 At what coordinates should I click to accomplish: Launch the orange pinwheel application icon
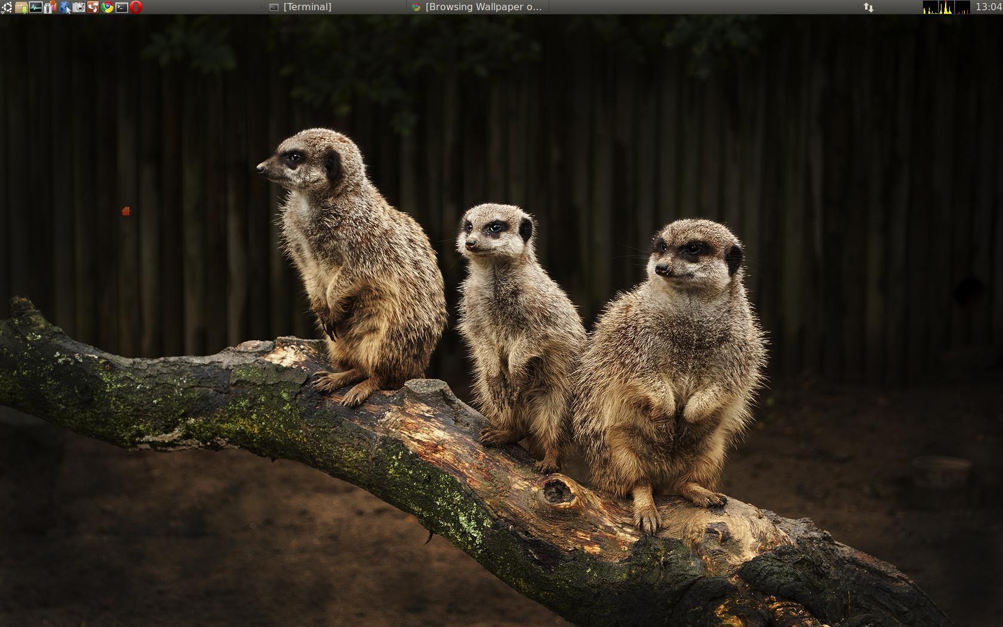(x=93, y=7)
